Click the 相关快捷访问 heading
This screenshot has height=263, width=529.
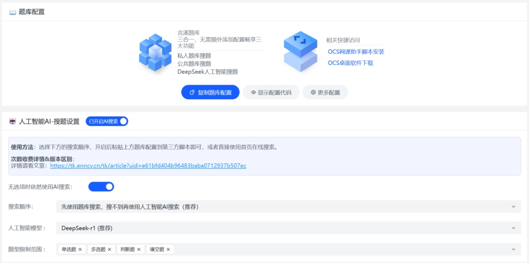[x=343, y=40]
